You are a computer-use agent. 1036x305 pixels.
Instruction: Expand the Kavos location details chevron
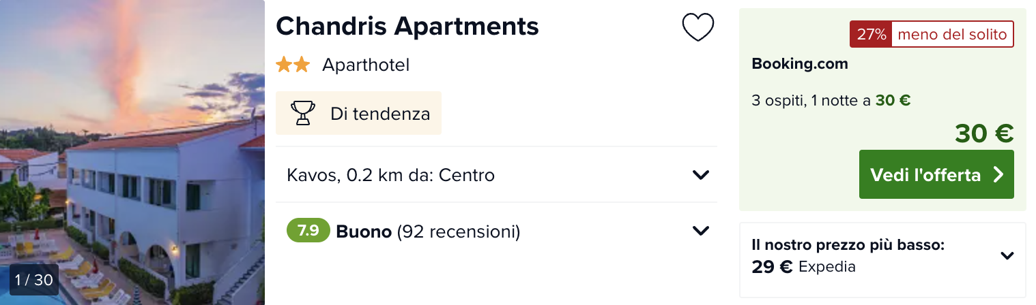point(701,175)
